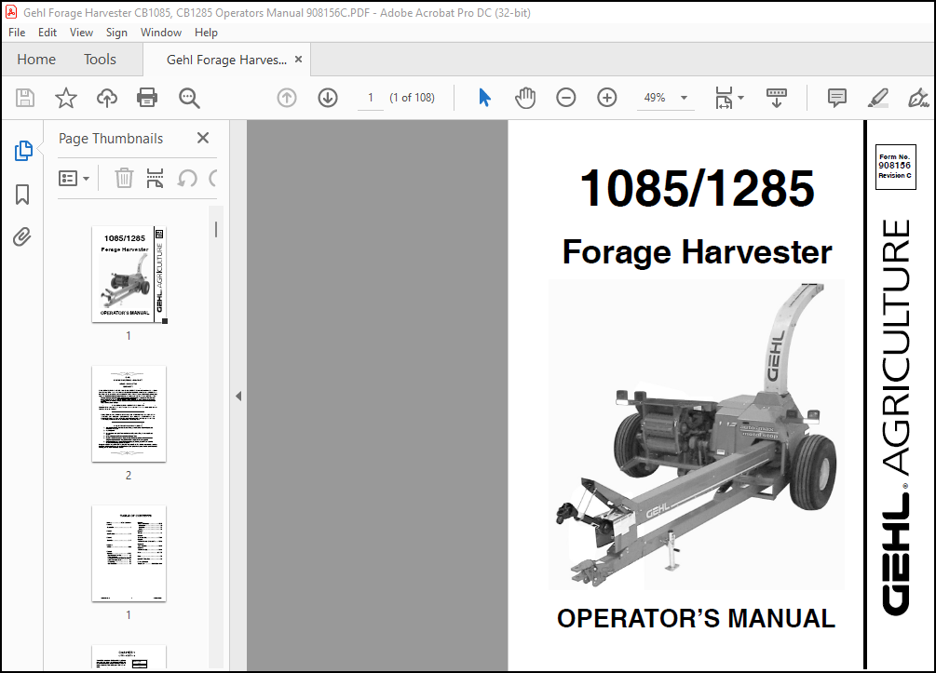Select the Gehl Forage Harvester document tab
The image size is (936, 673).
pyautogui.click(x=227, y=60)
